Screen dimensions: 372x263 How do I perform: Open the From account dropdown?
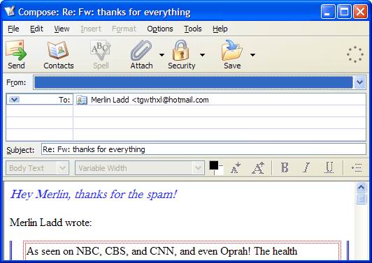pyautogui.click(x=359, y=82)
